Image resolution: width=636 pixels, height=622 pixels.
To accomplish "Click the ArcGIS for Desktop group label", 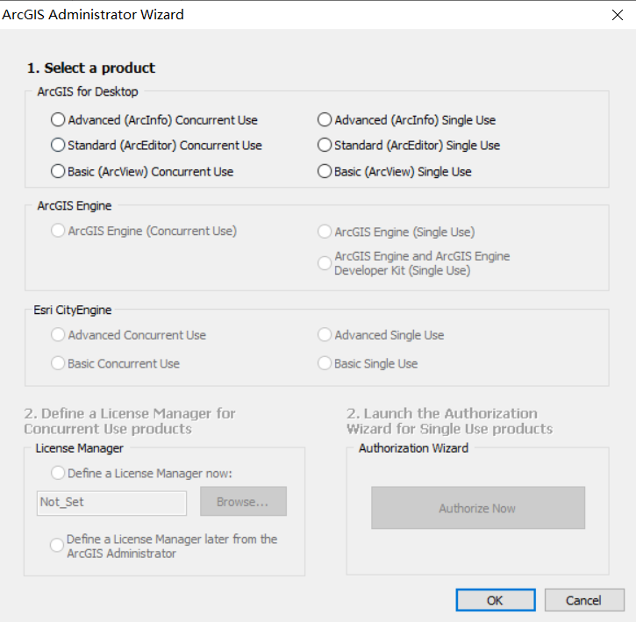I will 88,92.
